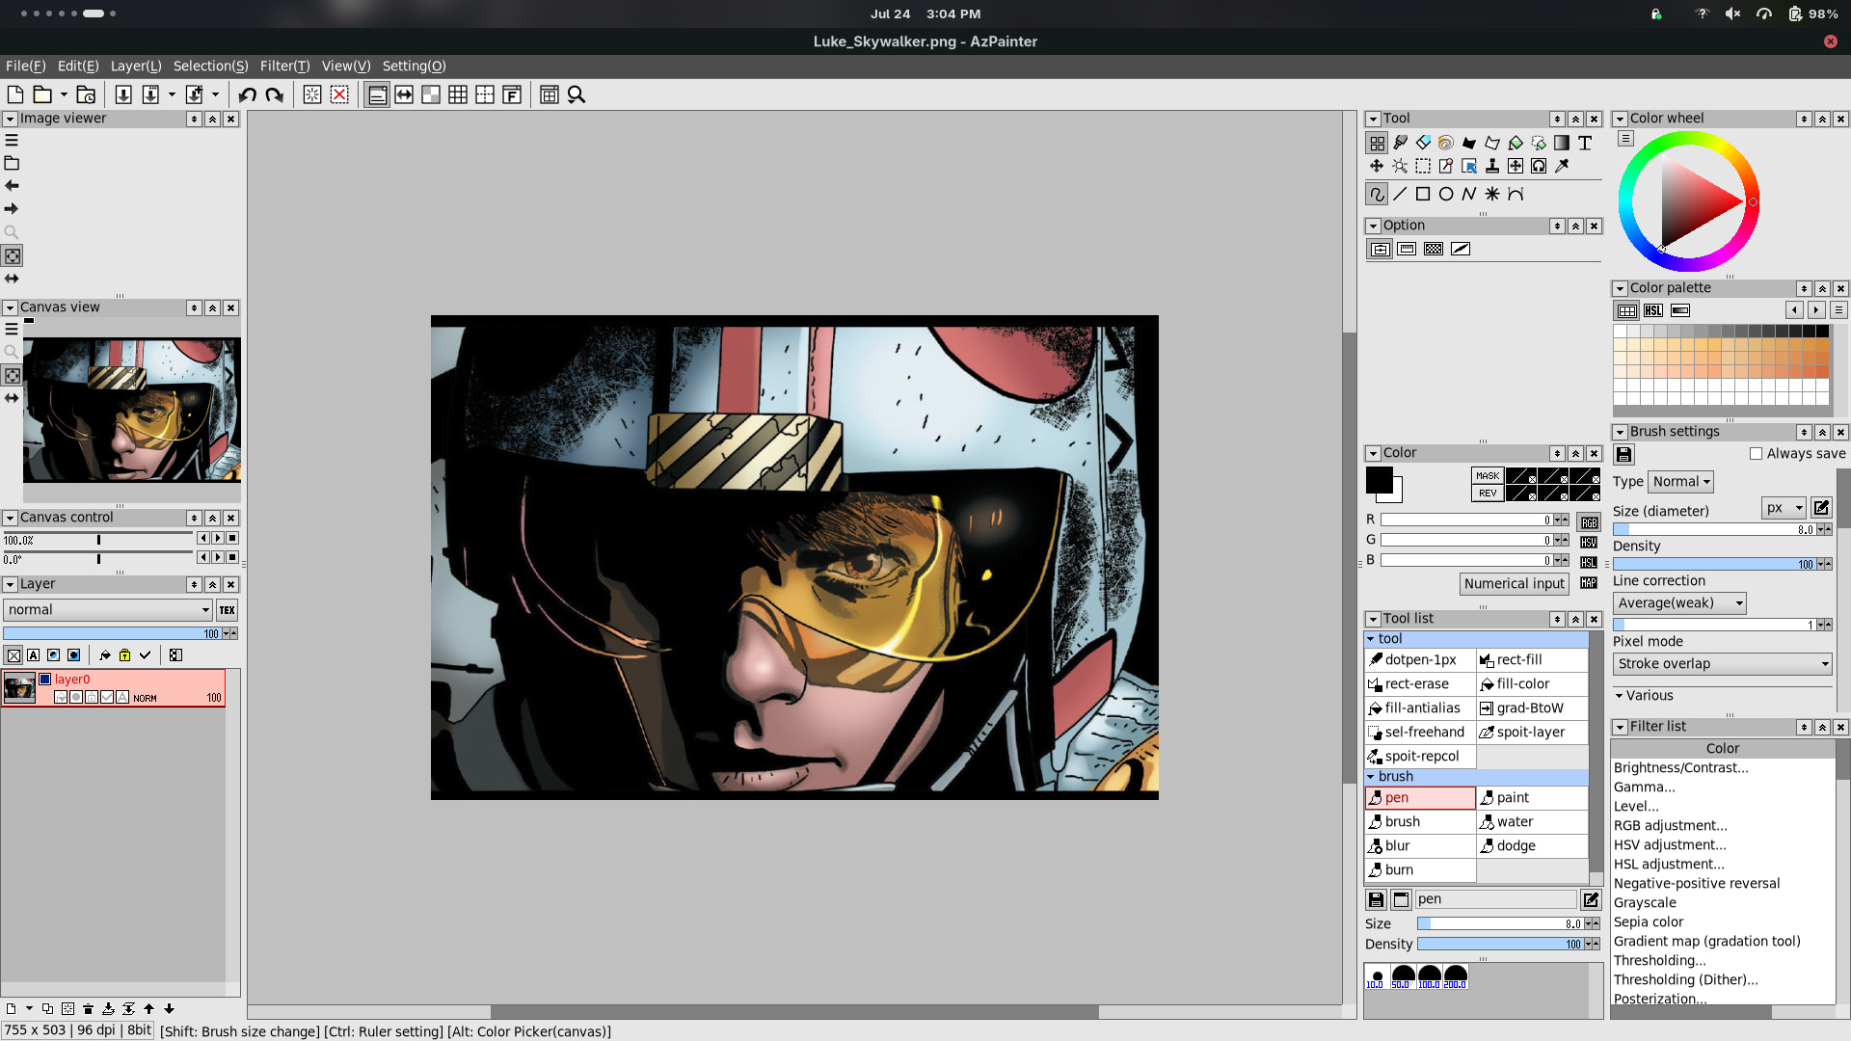Delete layer using trash icon
The height and width of the screenshot is (1041, 1851).
point(88,1009)
